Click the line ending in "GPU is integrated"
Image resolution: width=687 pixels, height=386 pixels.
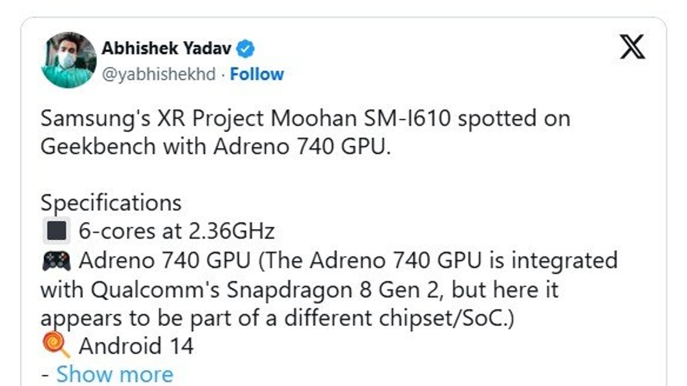(348, 260)
